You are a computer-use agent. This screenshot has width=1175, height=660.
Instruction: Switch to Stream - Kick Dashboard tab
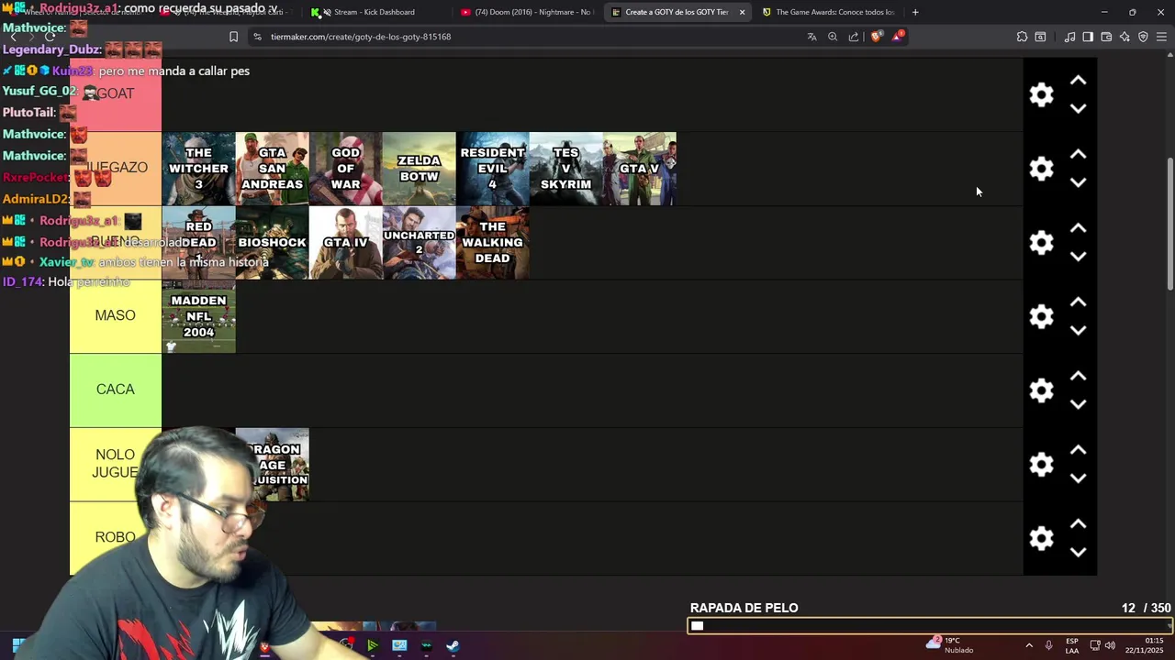(374, 12)
